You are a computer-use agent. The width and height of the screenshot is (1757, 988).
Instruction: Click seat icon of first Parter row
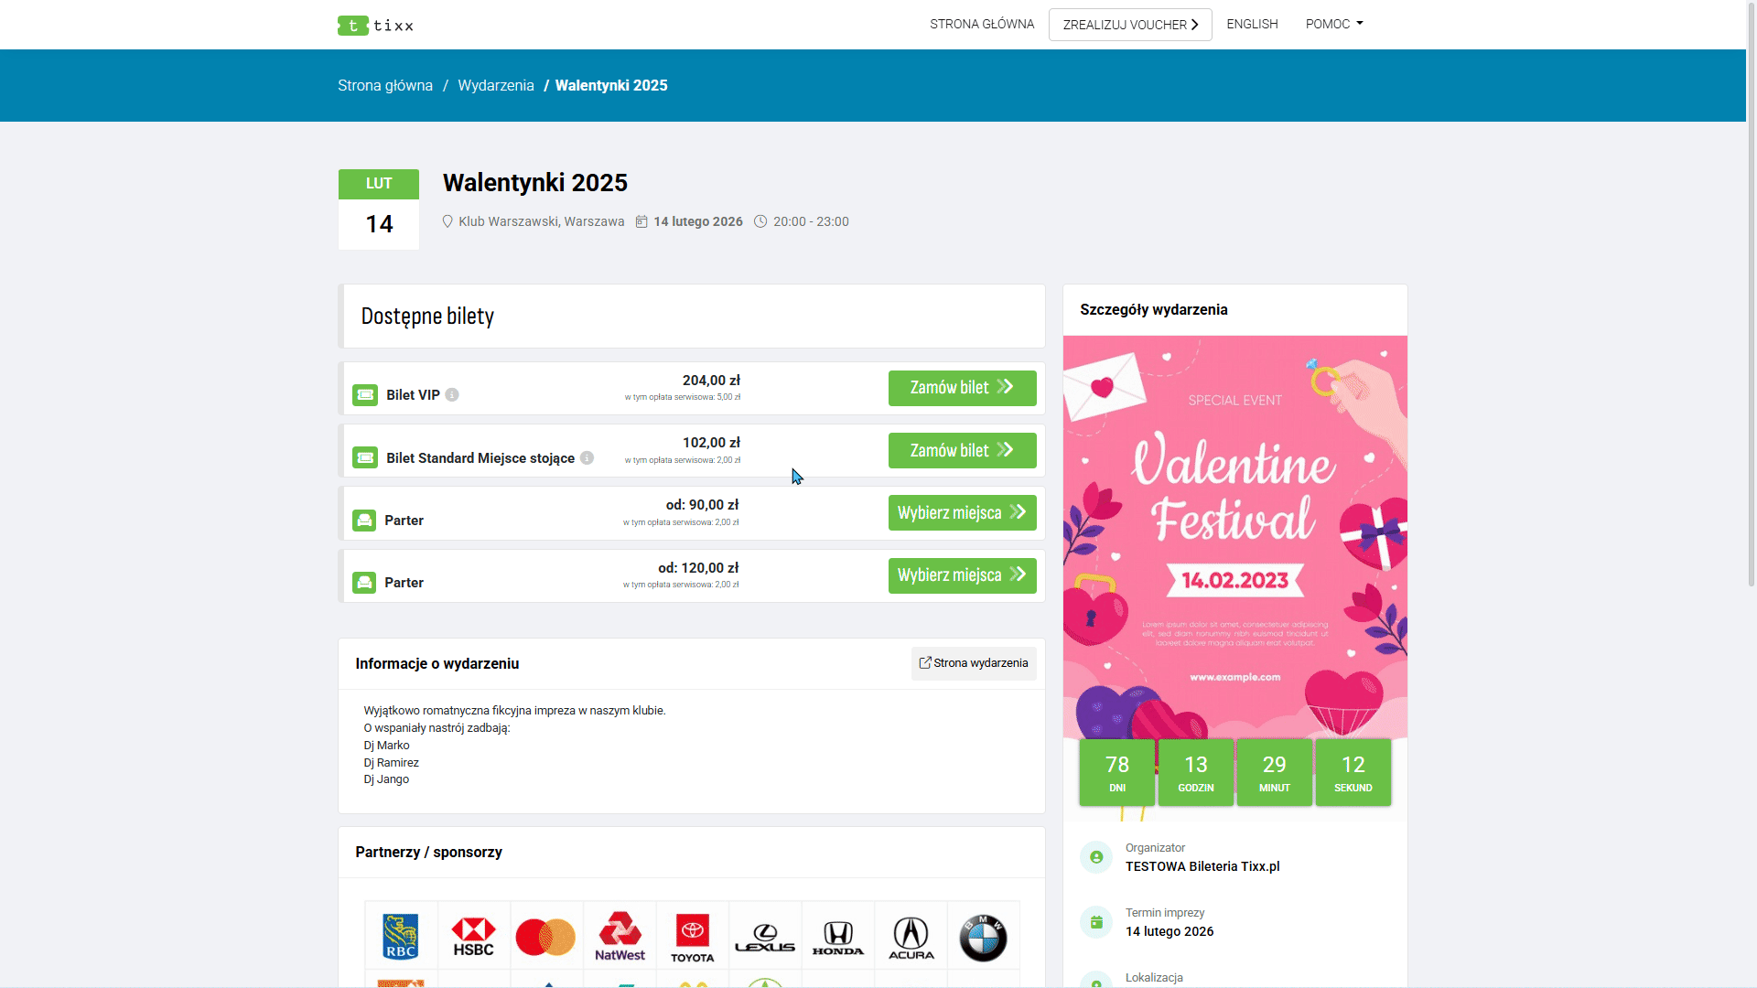[364, 521]
